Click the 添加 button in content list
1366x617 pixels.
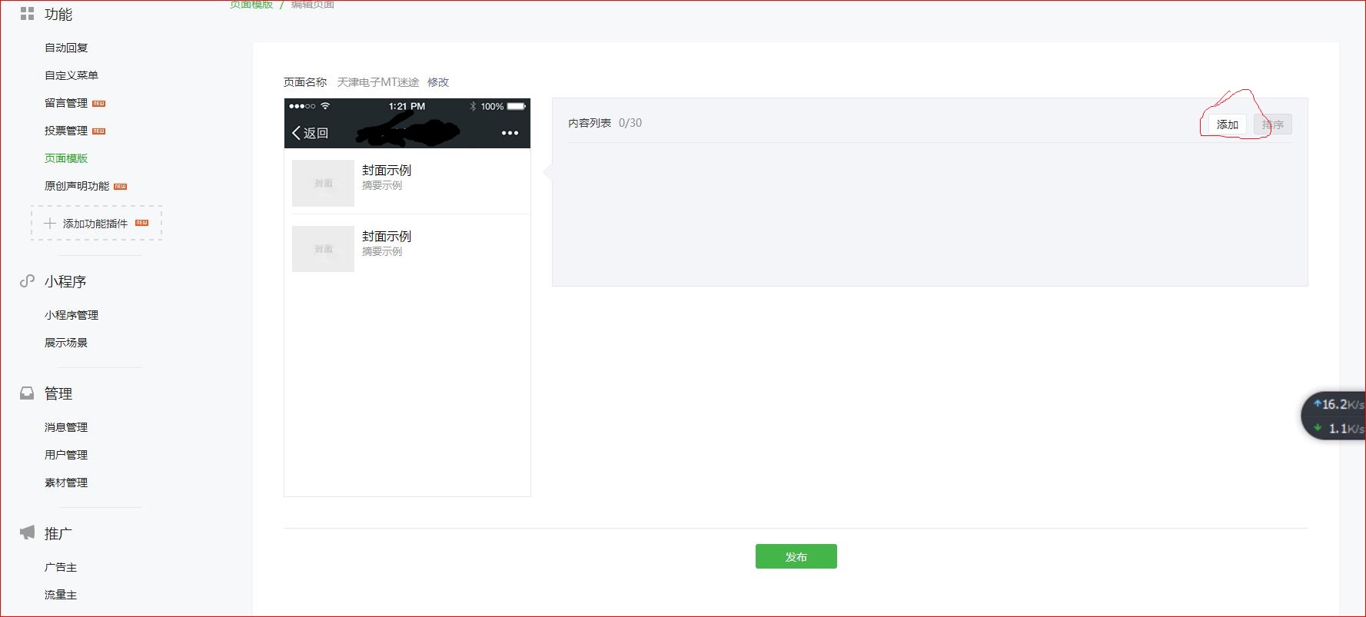pos(1227,124)
